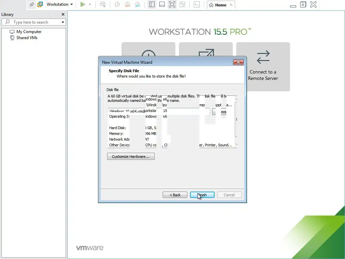Screen dimensions: 345x259
Task: Restore down the VMware Workstation window
Action: tap(303, 4)
